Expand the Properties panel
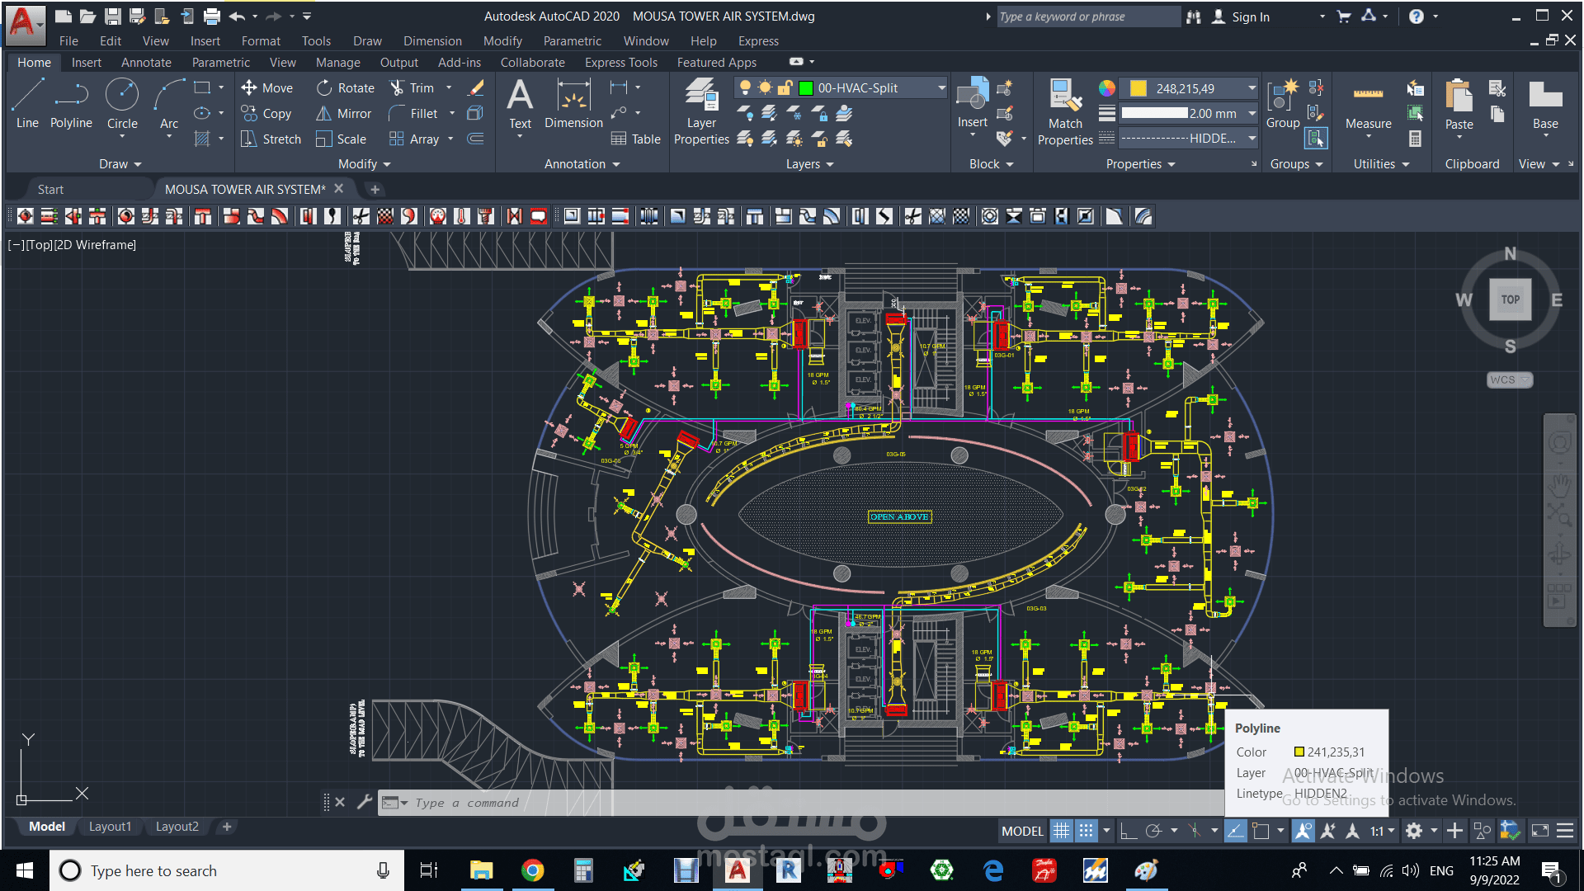This screenshot has width=1584, height=891. point(1140,164)
